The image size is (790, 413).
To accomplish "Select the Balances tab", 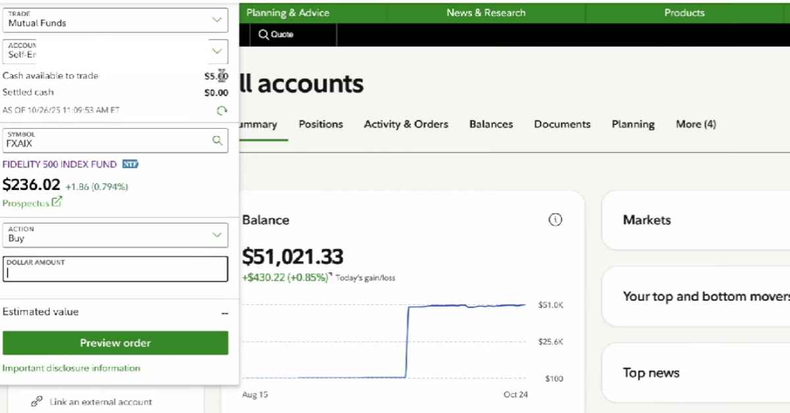I will click(x=490, y=124).
